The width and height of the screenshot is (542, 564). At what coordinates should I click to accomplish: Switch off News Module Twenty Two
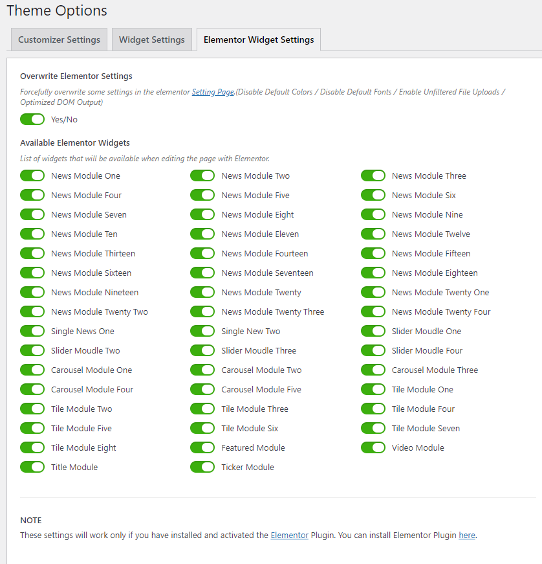coord(32,311)
